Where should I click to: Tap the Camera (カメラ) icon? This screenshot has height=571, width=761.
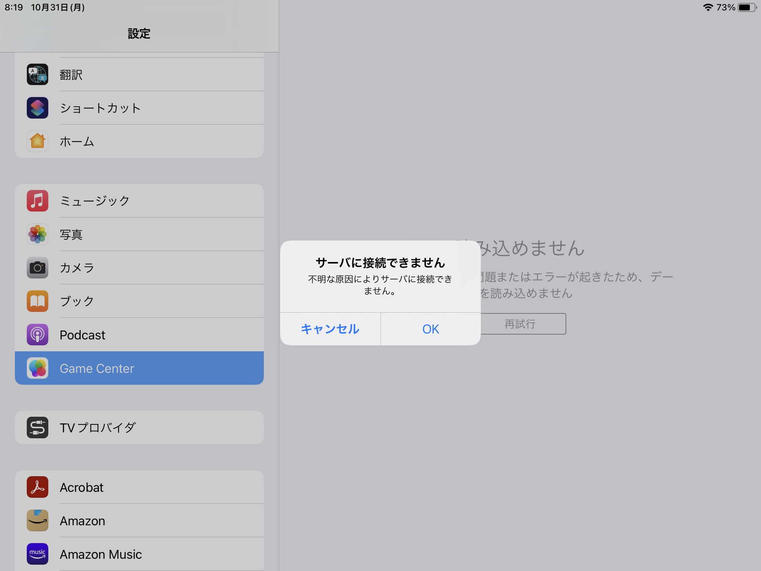[x=38, y=268]
